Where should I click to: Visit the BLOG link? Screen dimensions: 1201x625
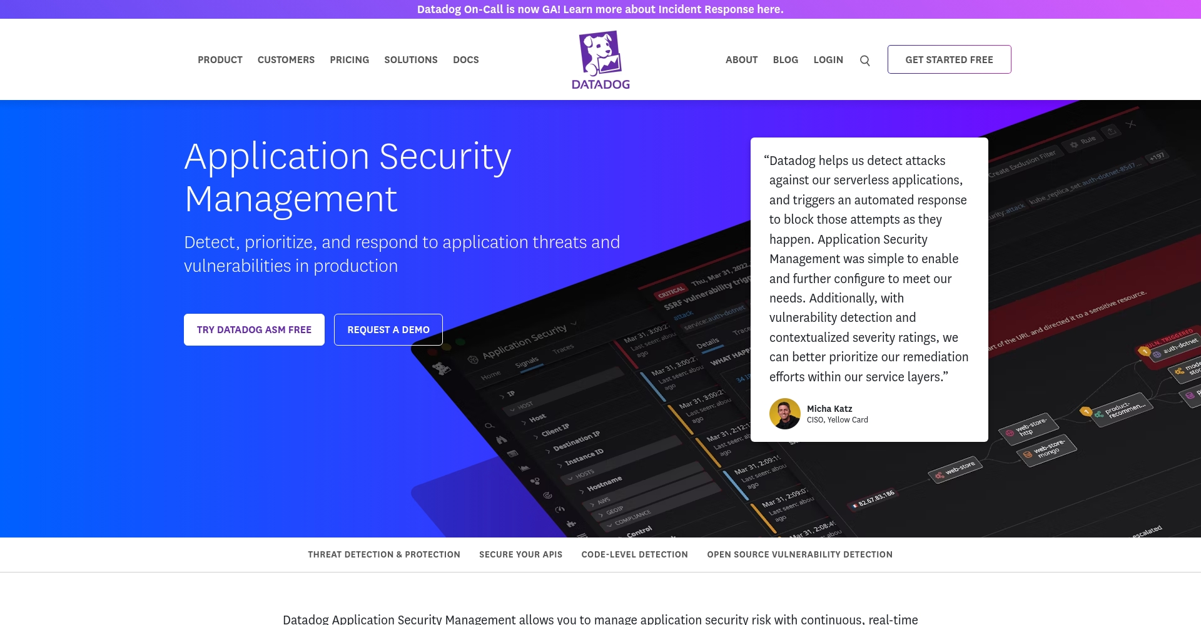(786, 60)
